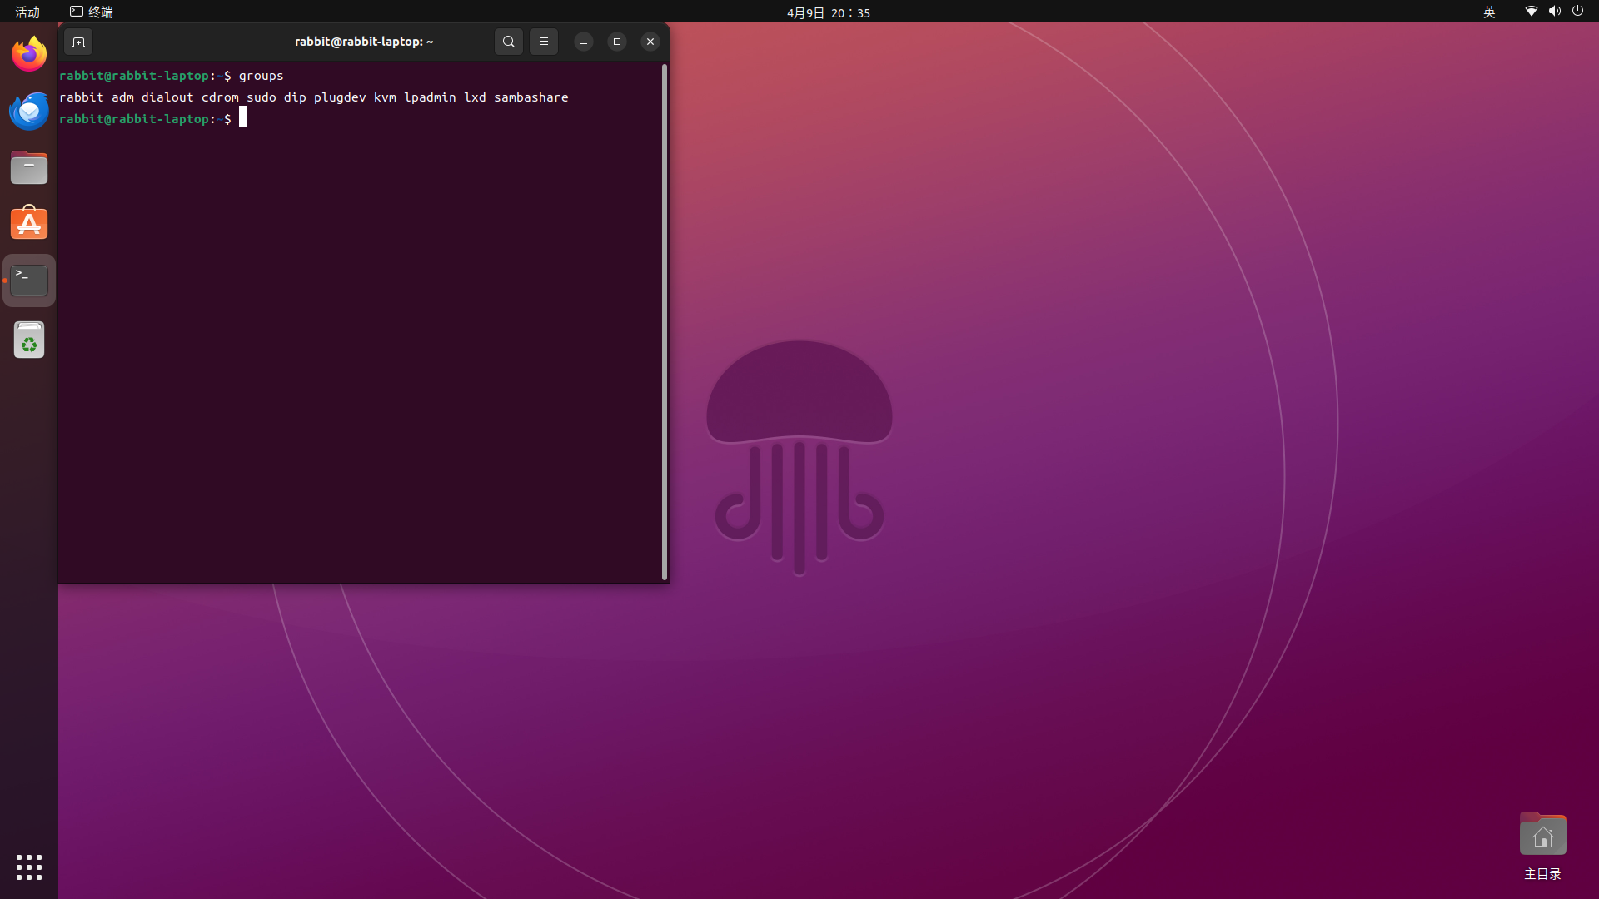The image size is (1599, 899).
Task: Open the 终端 app menu
Action: click(92, 12)
